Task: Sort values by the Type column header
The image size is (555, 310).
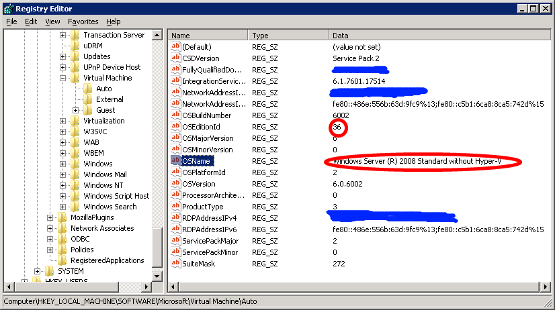Action: [x=288, y=36]
